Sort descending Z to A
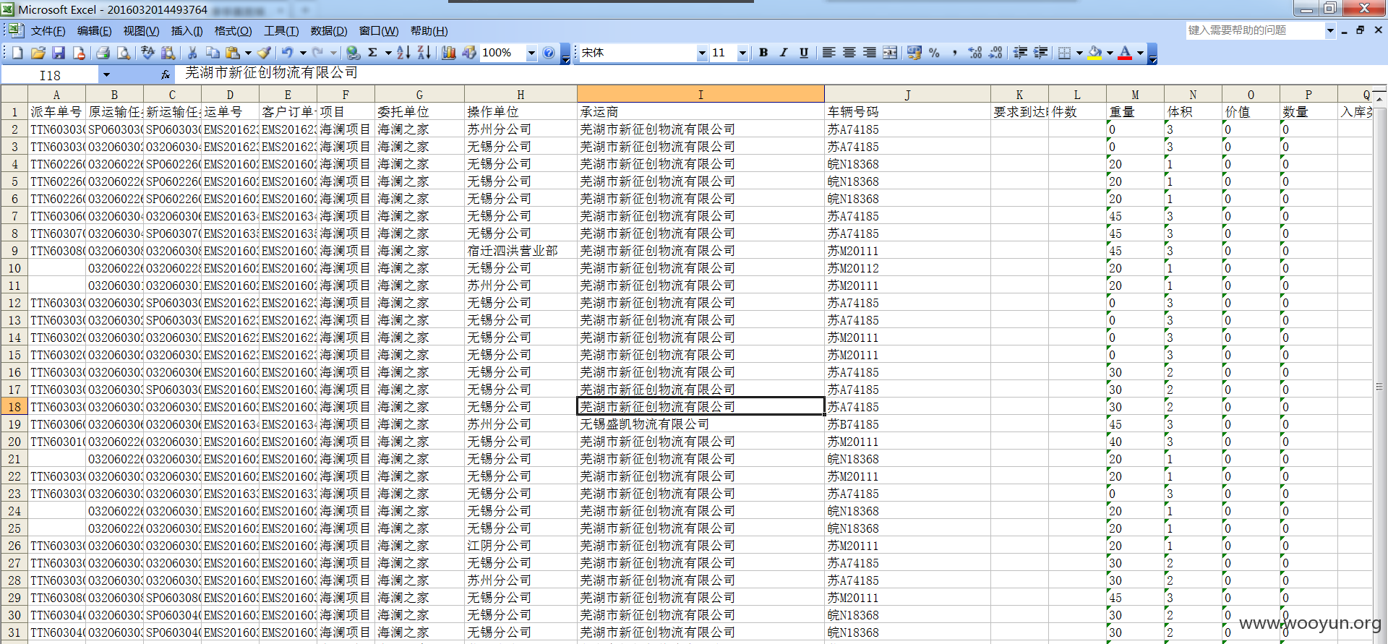Screen dimensions: 1388x644 (424, 53)
